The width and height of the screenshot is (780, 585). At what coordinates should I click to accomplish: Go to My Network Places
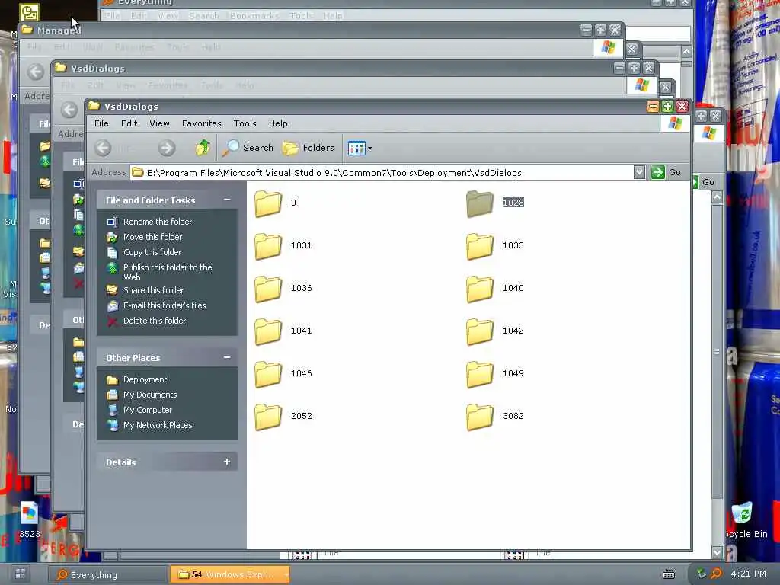click(157, 425)
